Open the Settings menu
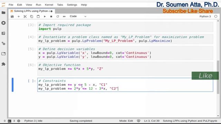This screenshot has height=124, width=221. click(72, 5)
